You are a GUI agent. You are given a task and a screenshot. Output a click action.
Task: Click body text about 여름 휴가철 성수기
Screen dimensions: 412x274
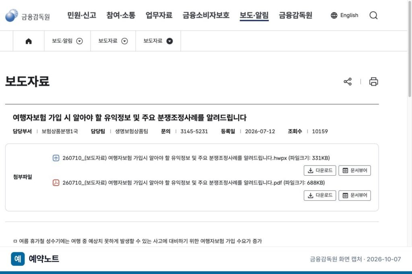[x=138, y=241]
